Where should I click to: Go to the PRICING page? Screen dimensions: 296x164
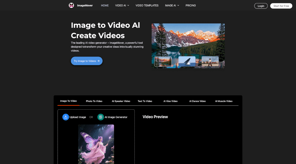pyautogui.click(x=191, y=6)
